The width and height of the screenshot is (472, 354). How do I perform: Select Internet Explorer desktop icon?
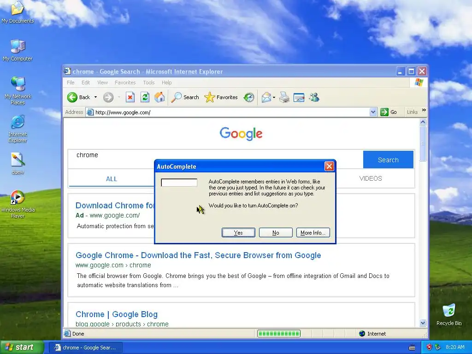(x=18, y=129)
